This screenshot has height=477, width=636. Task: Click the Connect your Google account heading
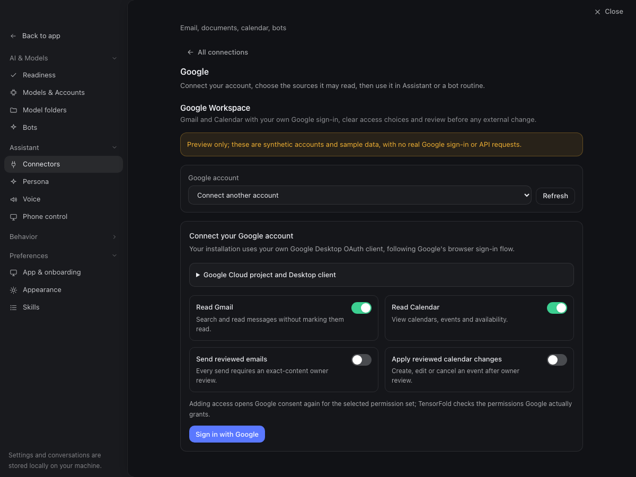tap(241, 236)
